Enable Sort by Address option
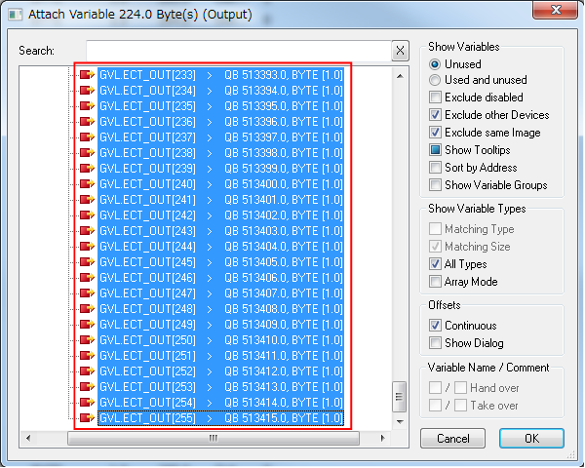Viewport: 585px width, 468px height. (436, 168)
